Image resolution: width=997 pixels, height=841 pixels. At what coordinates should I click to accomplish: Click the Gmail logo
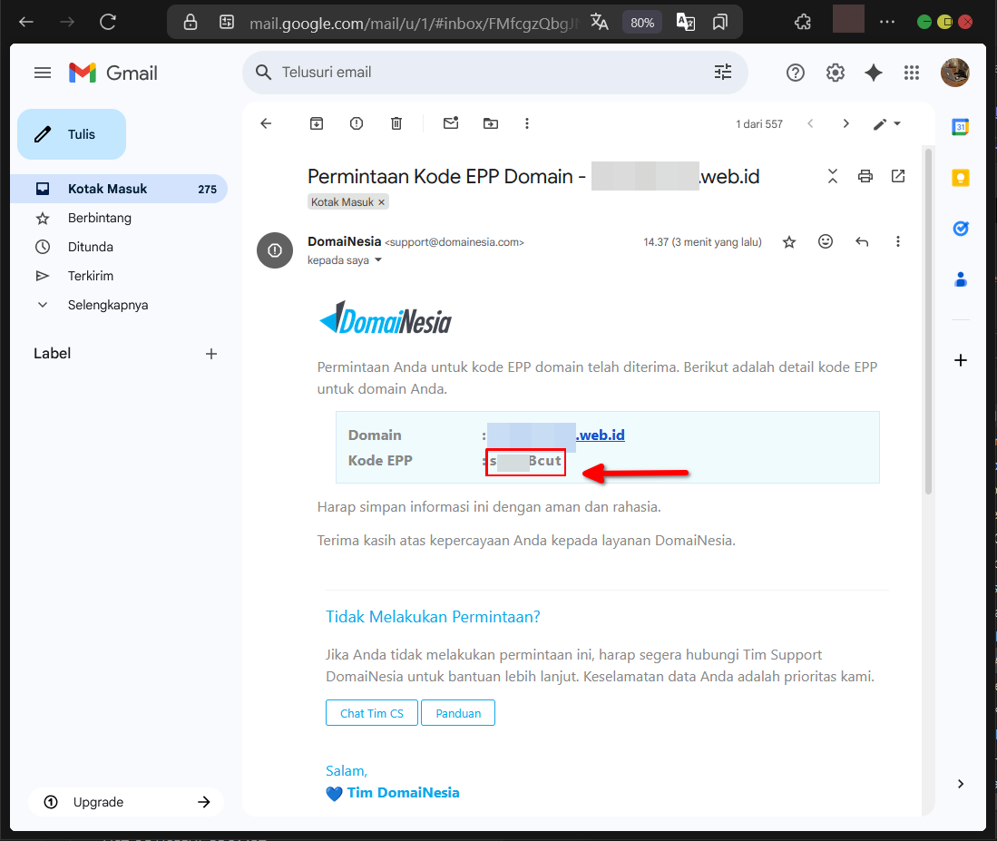point(113,73)
